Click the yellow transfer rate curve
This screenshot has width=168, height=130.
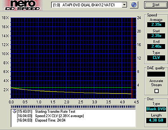(71, 92)
